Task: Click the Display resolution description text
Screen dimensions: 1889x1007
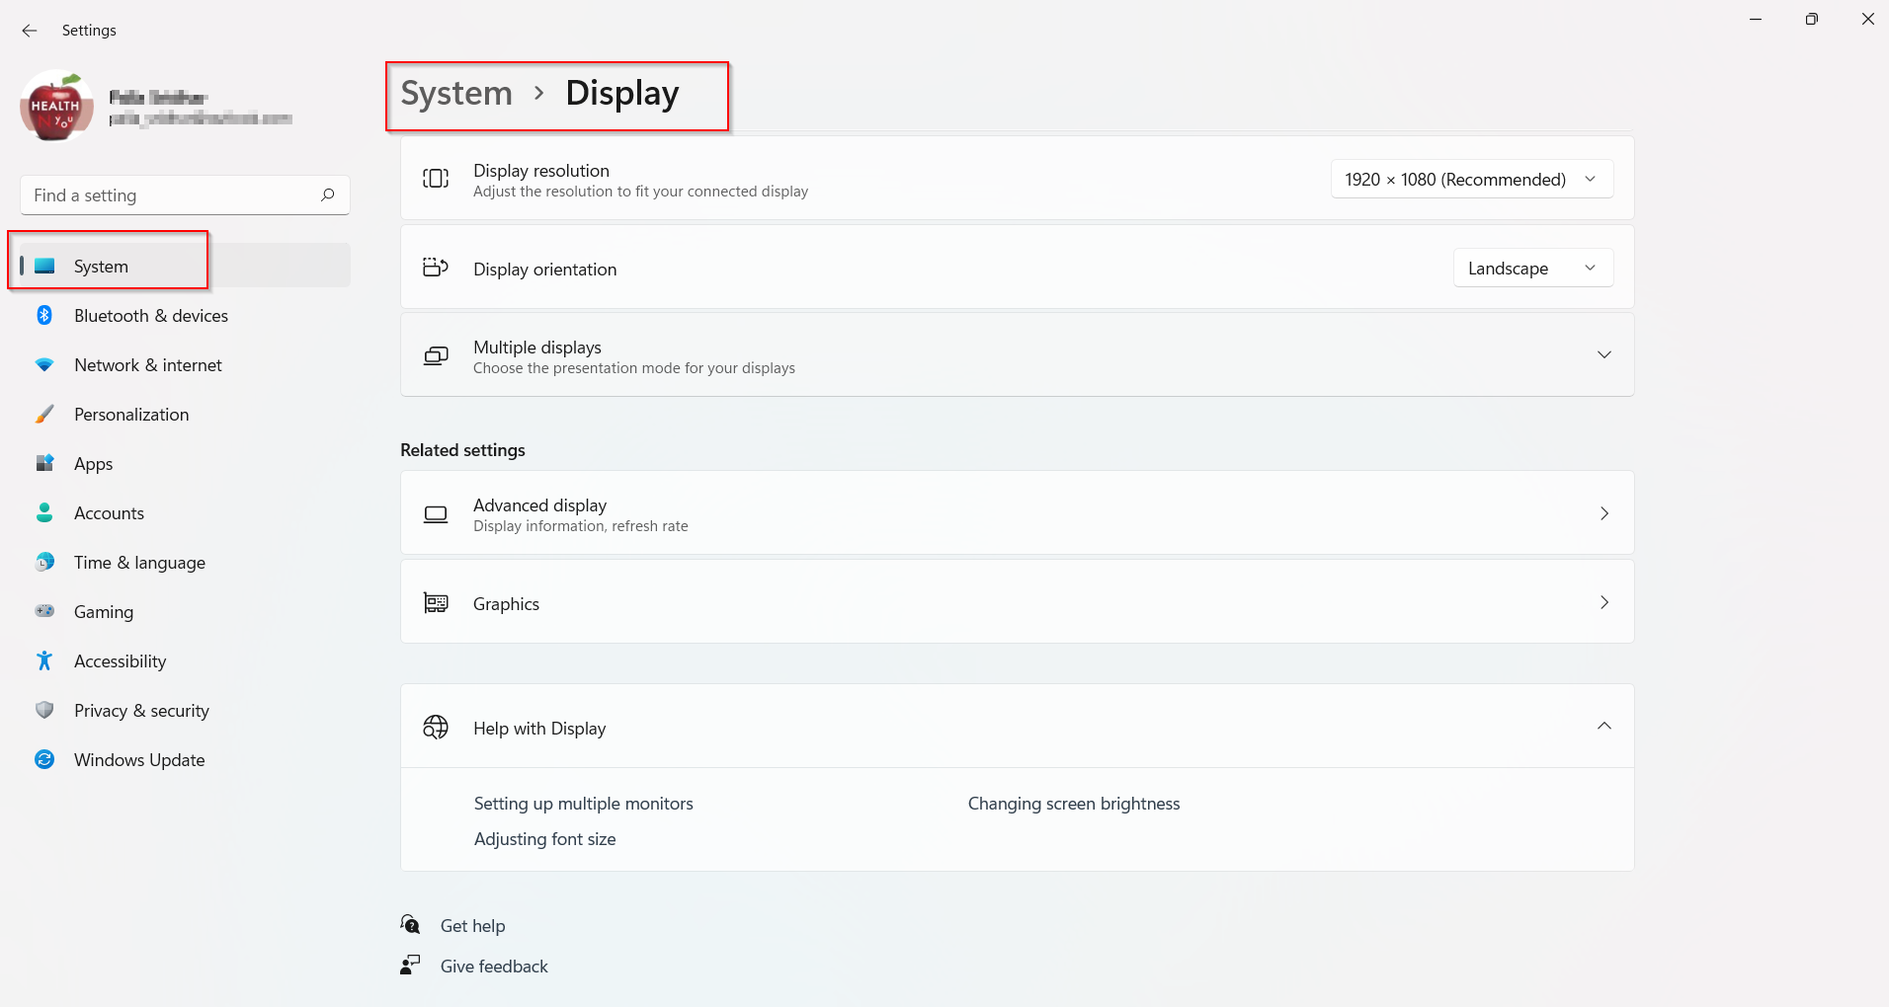Action: coord(640,192)
